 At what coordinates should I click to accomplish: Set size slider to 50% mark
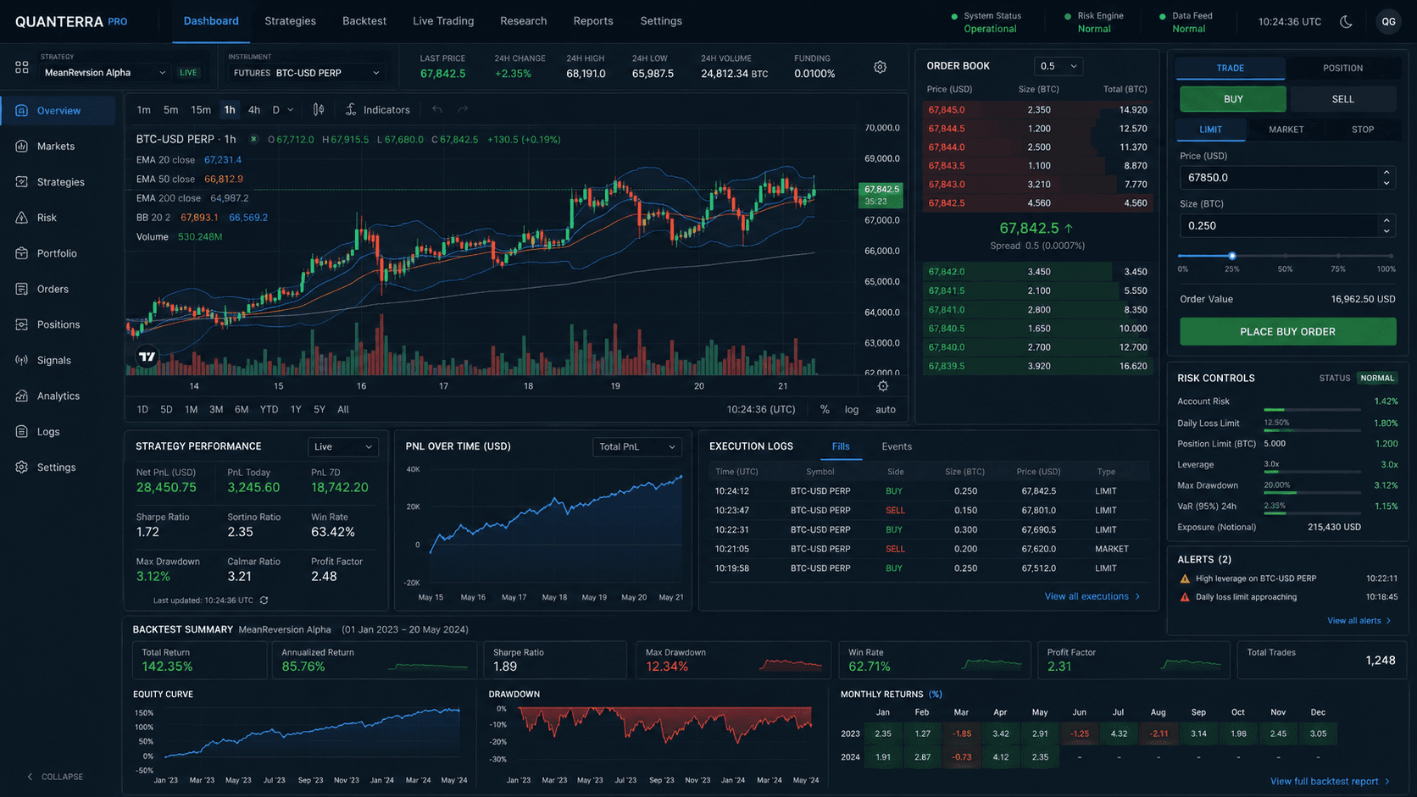1286,256
